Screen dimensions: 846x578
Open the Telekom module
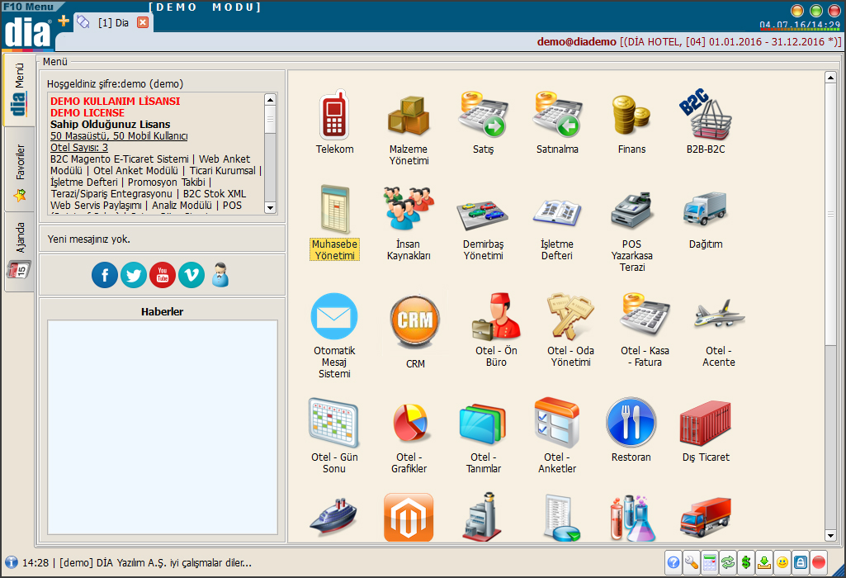tap(334, 122)
